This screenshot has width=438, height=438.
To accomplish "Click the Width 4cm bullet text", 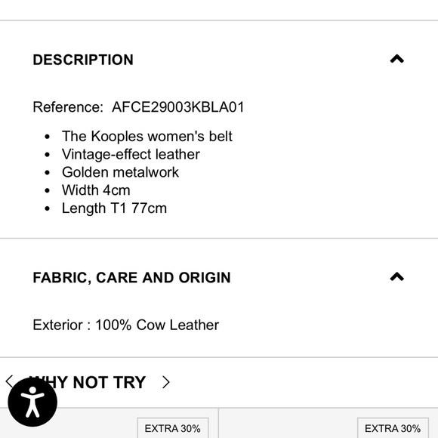I will [x=96, y=190].
